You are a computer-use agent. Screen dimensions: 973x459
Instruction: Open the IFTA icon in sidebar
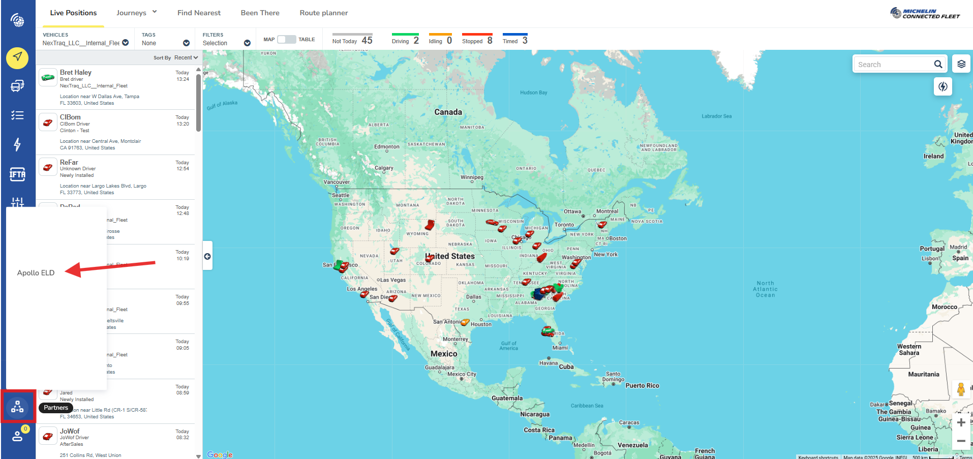(17, 174)
